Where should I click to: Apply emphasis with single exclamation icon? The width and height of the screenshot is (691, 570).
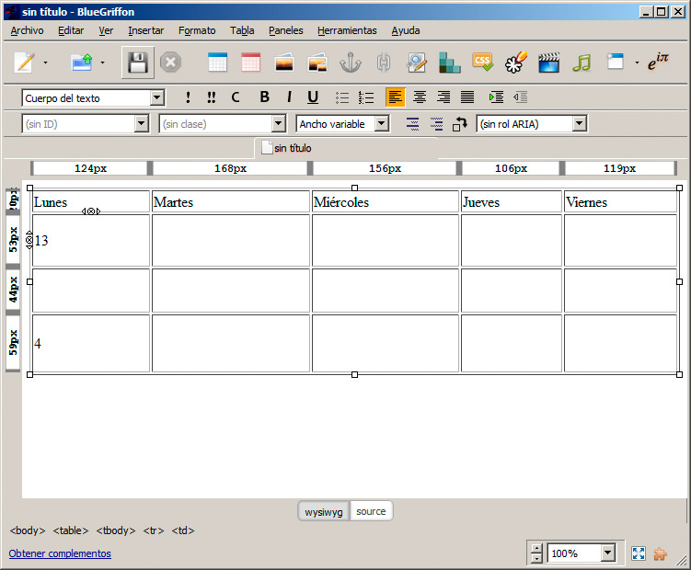pyautogui.click(x=189, y=97)
